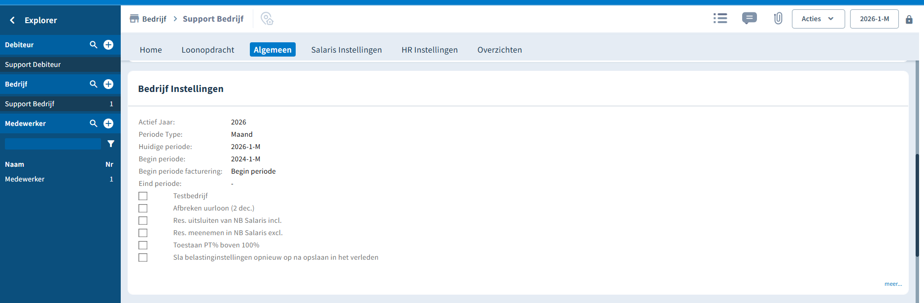
Task: Add a new Medewerker
Action: [x=108, y=123]
